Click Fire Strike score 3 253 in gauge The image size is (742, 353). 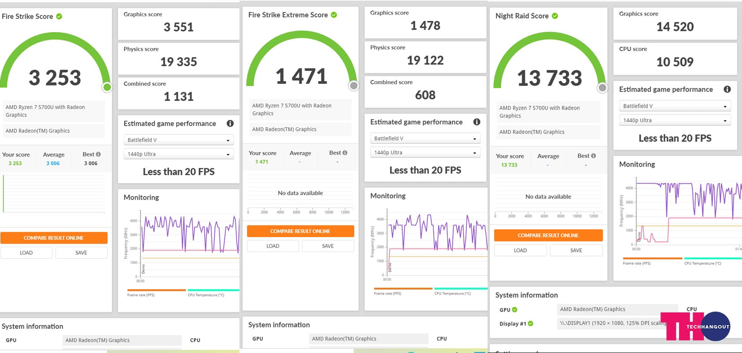point(55,78)
